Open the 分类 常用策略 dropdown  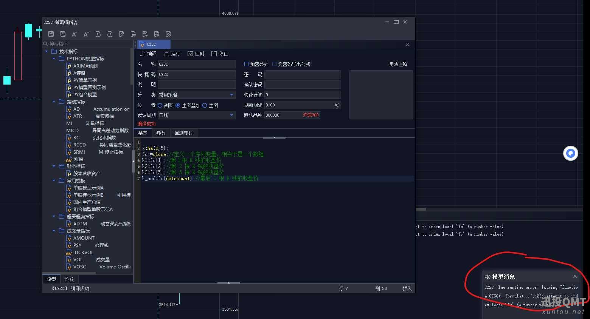(x=197, y=95)
